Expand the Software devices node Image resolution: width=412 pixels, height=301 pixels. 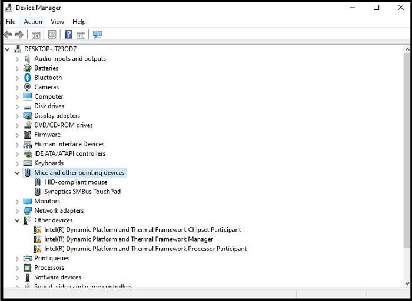click(17, 277)
